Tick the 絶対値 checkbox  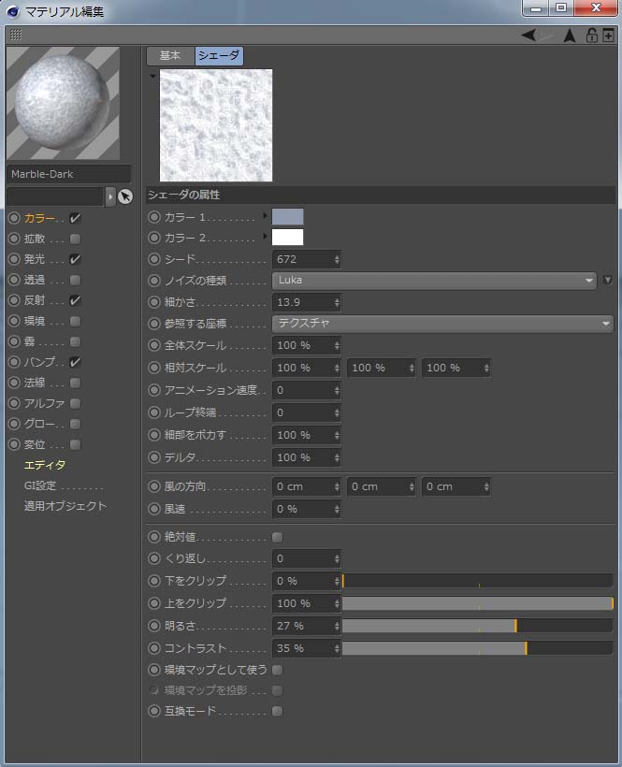pos(277,537)
